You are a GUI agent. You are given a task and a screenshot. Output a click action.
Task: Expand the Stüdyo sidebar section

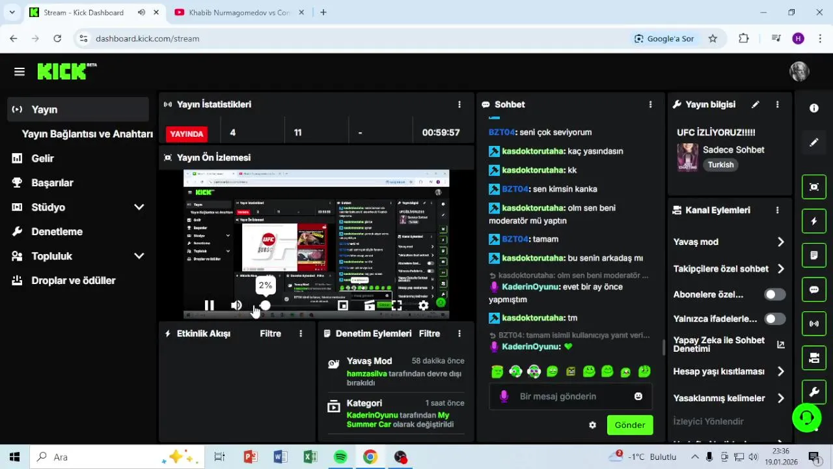(139, 207)
